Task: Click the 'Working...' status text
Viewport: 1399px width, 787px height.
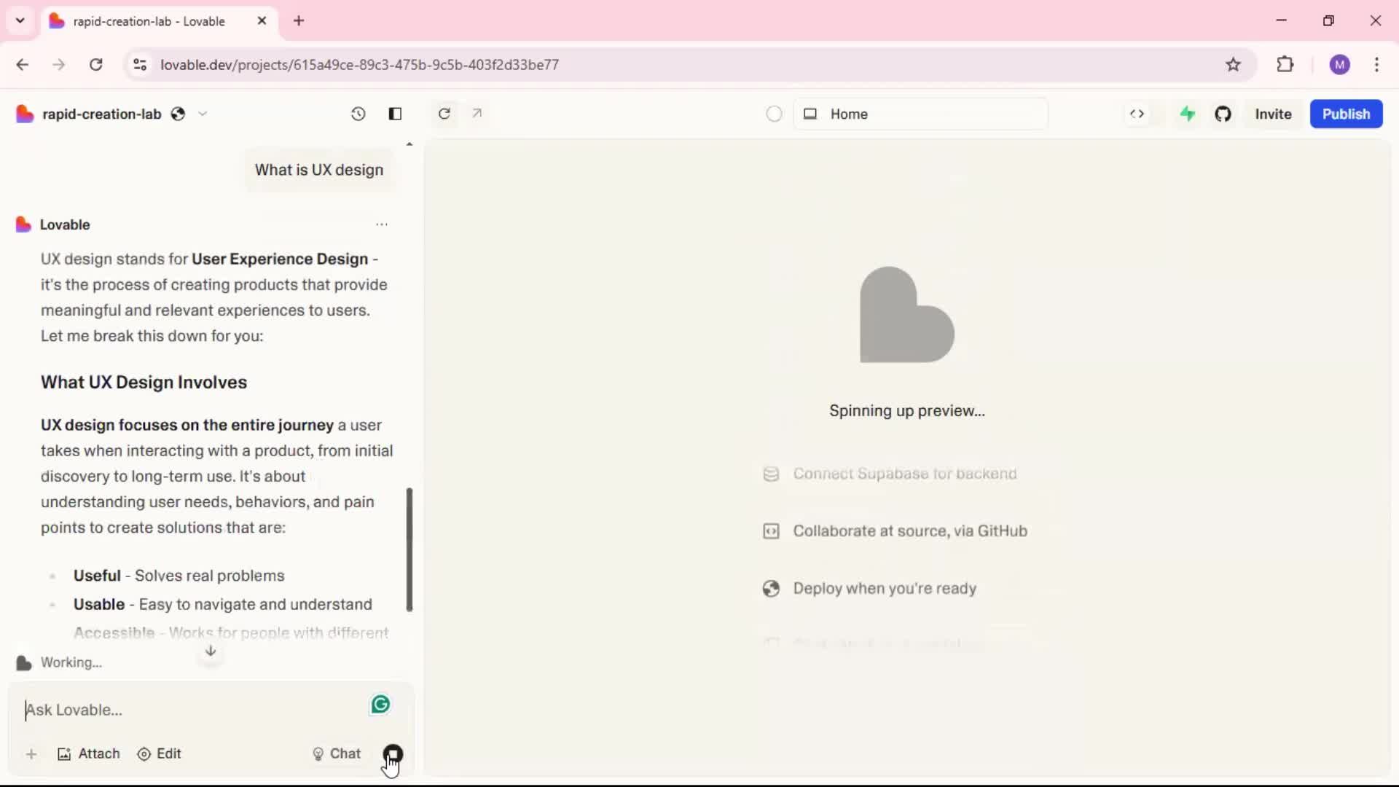Action: (x=71, y=662)
